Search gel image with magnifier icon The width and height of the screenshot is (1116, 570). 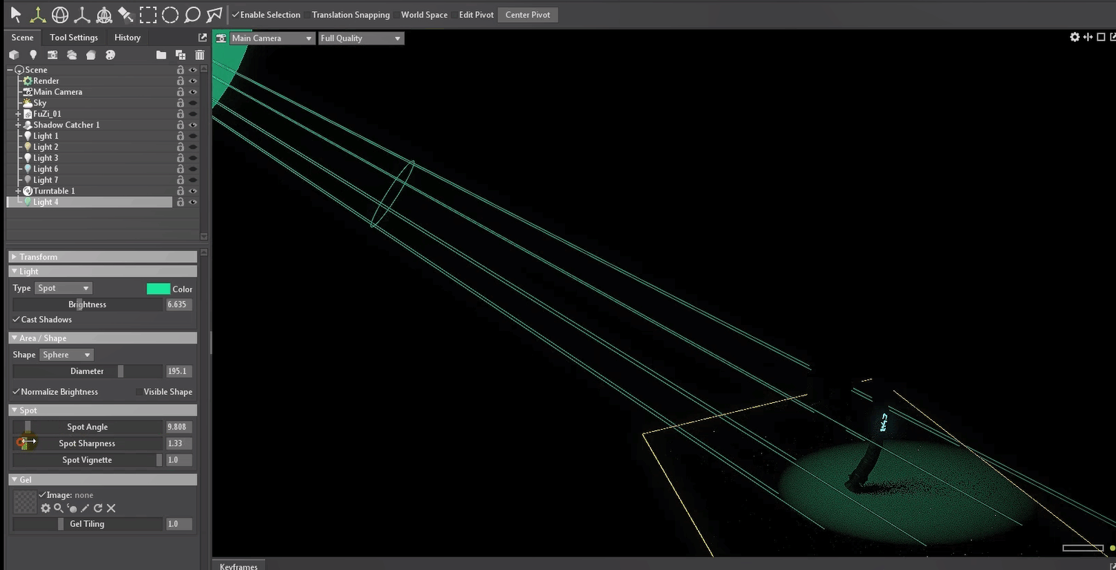pyautogui.click(x=58, y=508)
